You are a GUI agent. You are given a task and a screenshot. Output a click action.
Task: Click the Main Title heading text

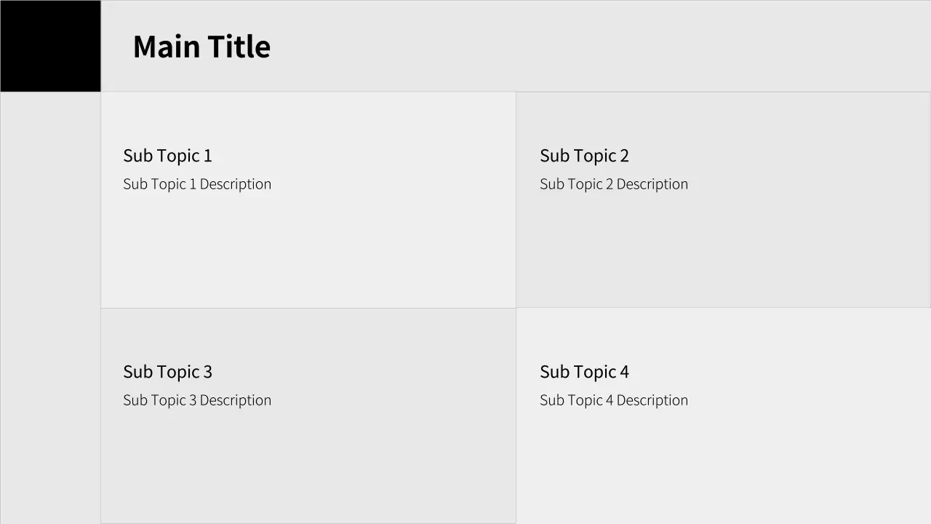pos(201,47)
